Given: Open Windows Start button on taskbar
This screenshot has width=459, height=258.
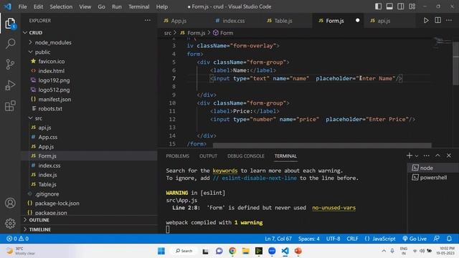Looking at the screenshot, I should 161,251.
